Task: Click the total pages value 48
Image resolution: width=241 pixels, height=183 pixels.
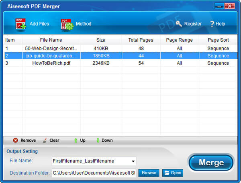Action: click(141, 49)
